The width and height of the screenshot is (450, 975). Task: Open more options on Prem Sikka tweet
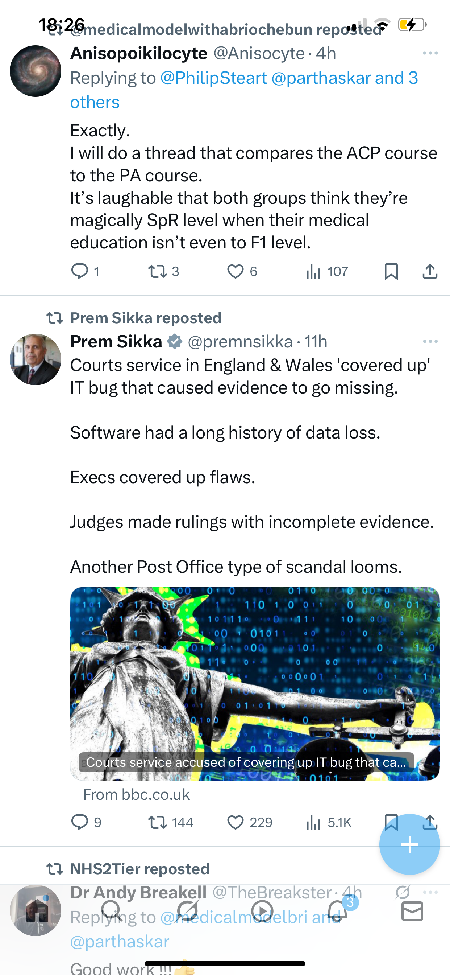click(x=430, y=341)
